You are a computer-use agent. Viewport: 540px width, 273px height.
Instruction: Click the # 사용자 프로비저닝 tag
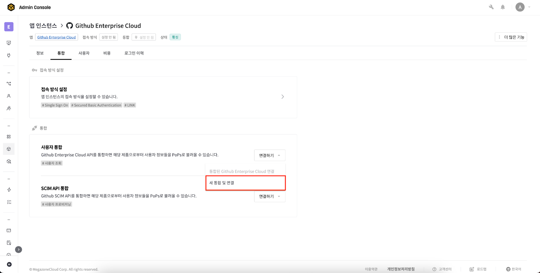tap(57, 204)
